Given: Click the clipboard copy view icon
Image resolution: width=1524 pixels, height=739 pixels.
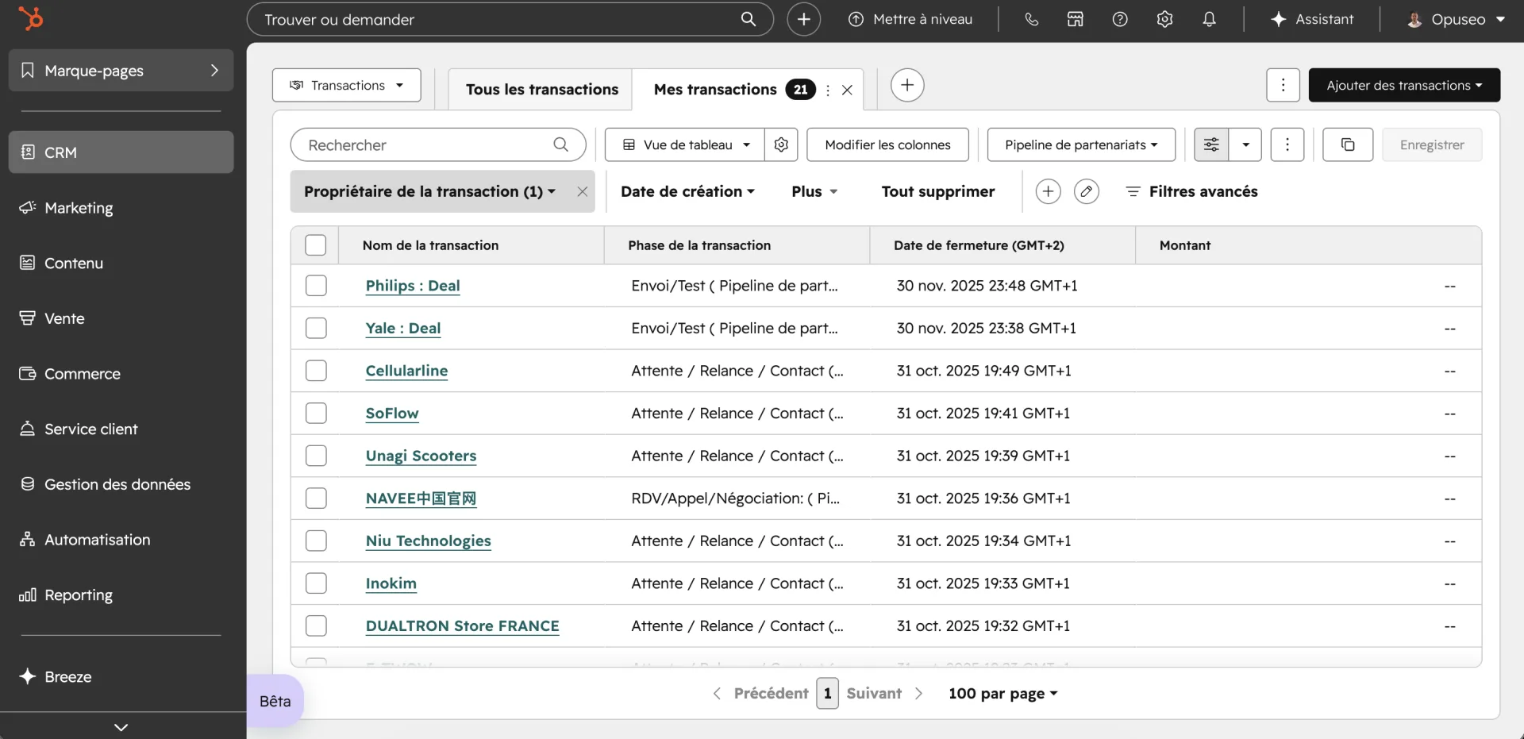Looking at the screenshot, I should tap(1347, 144).
